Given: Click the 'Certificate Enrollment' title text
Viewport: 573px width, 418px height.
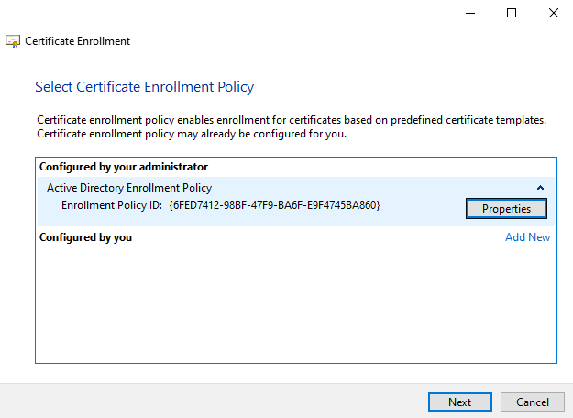Looking at the screenshot, I should pyautogui.click(x=78, y=41).
